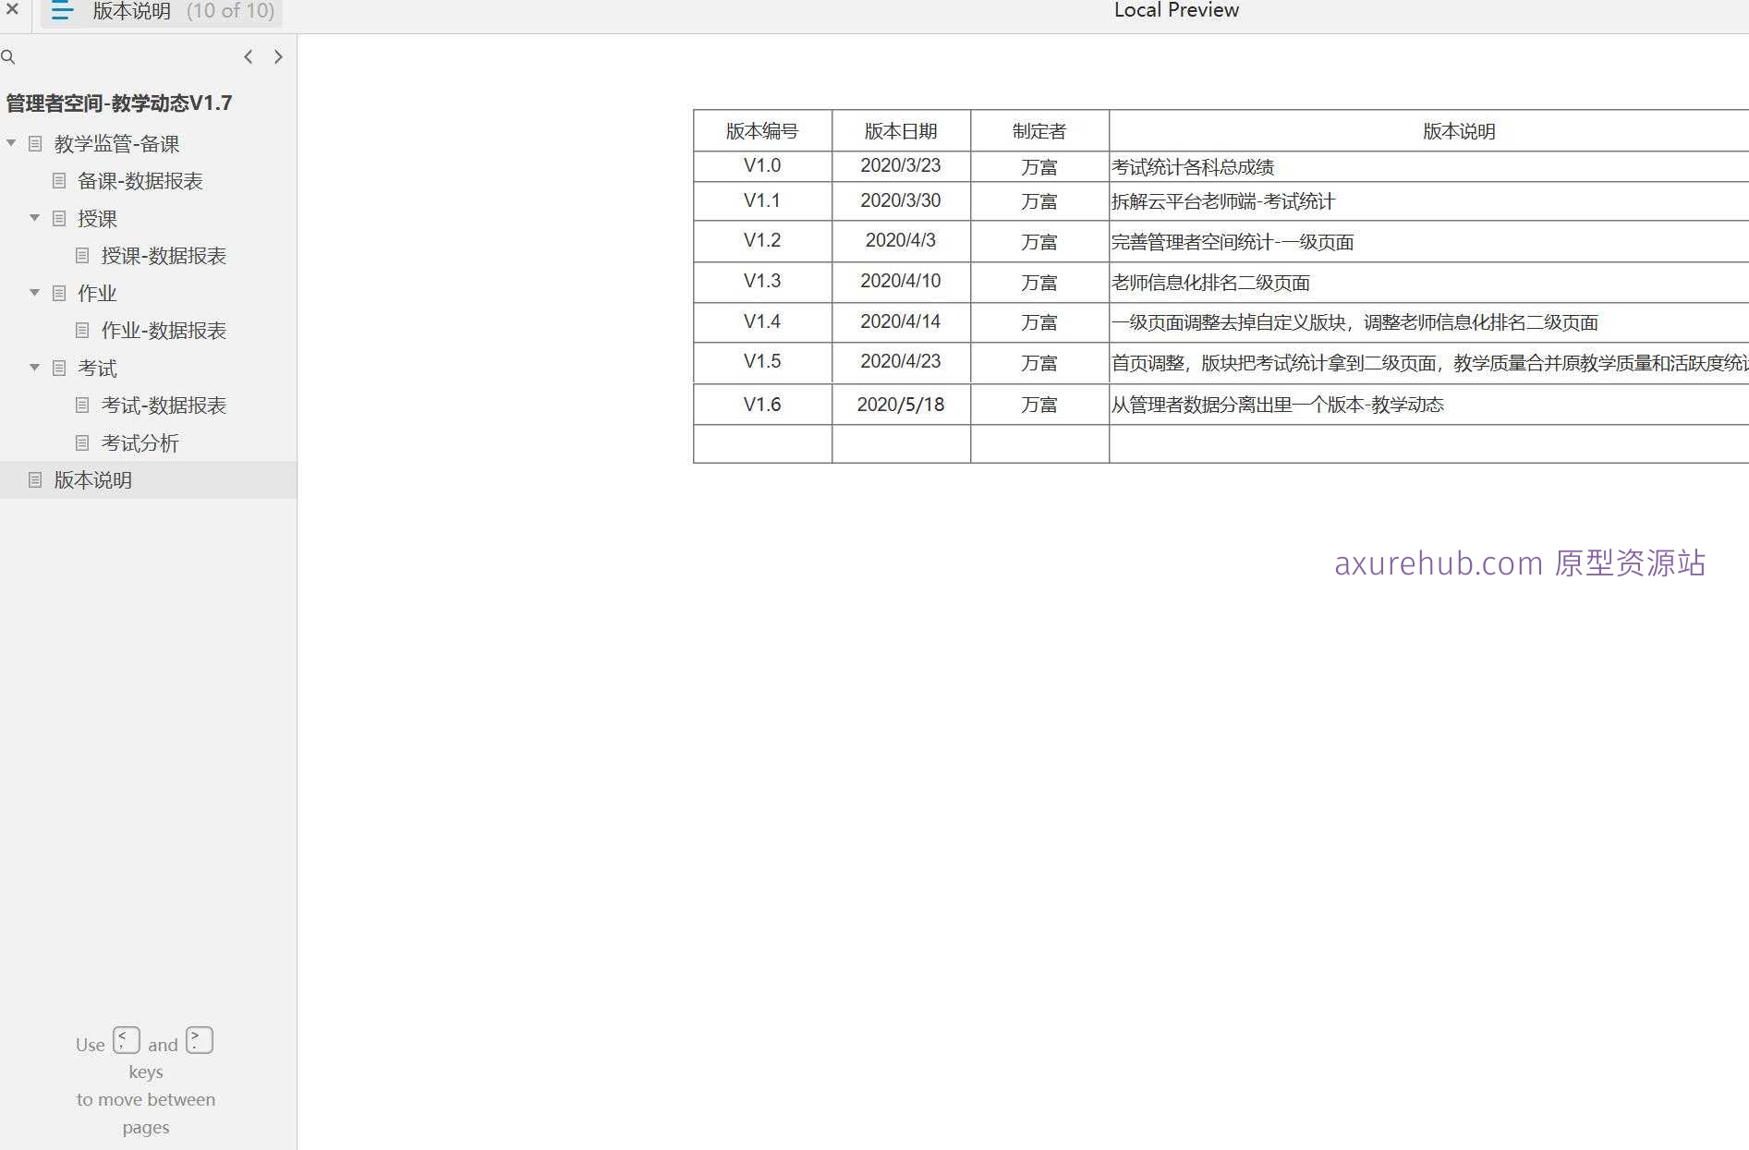The image size is (1749, 1150).
Task: Click the 制定者 column header
Action: (x=1039, y=131)
